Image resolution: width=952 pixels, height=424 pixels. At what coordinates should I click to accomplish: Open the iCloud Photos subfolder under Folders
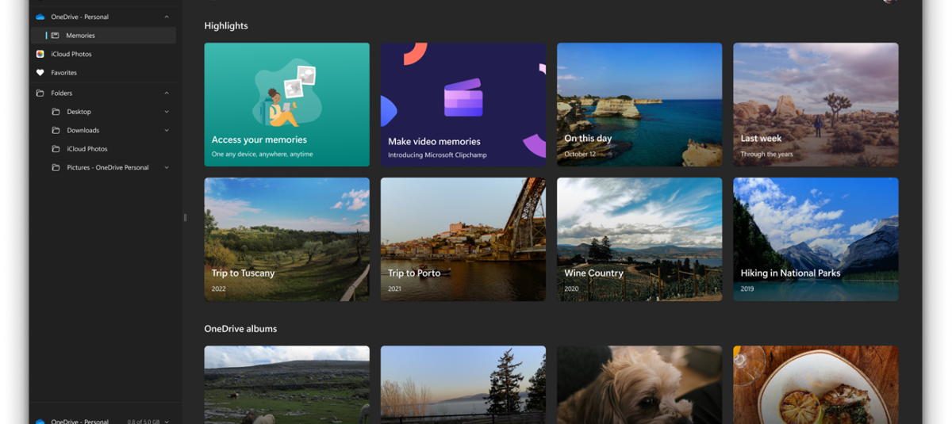(86, 149)
